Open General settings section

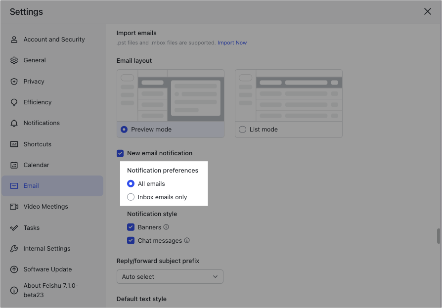point(52,60)
